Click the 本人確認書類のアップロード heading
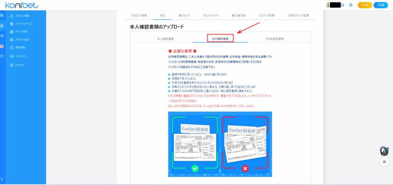The height and width of the screenshot is (185, 393). 157,26
